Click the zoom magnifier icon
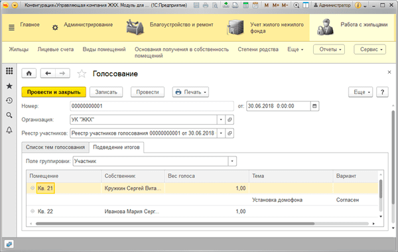The width and height of the screenshot is (398, 252). pos(296,5)
